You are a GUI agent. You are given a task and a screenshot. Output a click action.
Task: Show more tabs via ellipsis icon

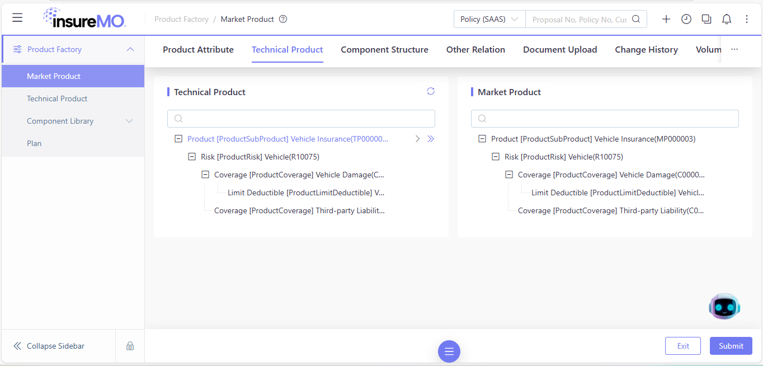pos(734,49)
